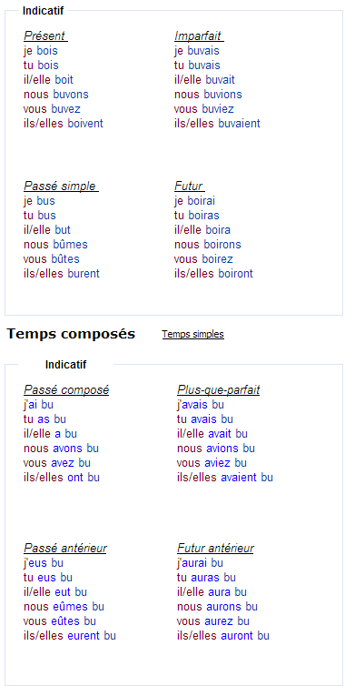Click the verb form 'buvons' in Présent
Screen dimensions: 345x686
[71, 95]
